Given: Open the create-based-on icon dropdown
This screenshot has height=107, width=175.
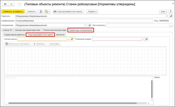Looking at the screenshot, I should pyautogui.click(x=47, y=11).
